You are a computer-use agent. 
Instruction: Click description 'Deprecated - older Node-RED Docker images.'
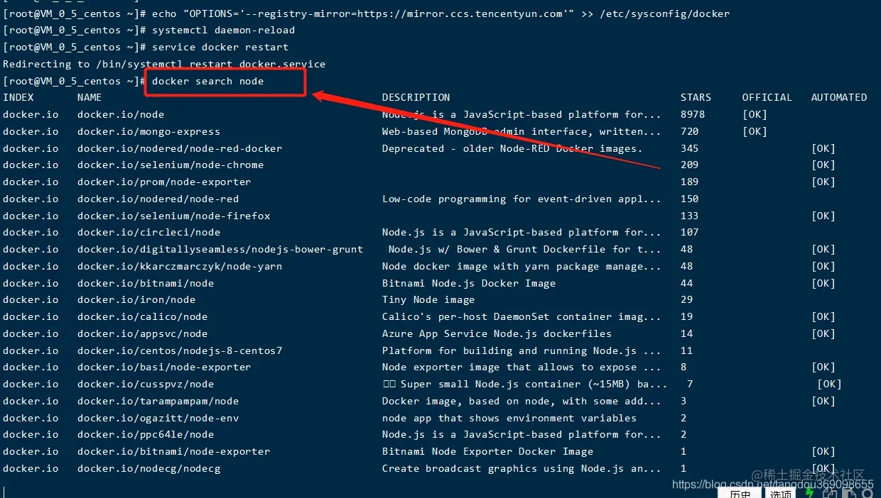[512, 148]
